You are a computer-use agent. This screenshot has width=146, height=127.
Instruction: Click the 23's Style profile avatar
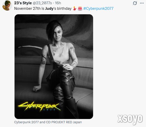[7, 6]
